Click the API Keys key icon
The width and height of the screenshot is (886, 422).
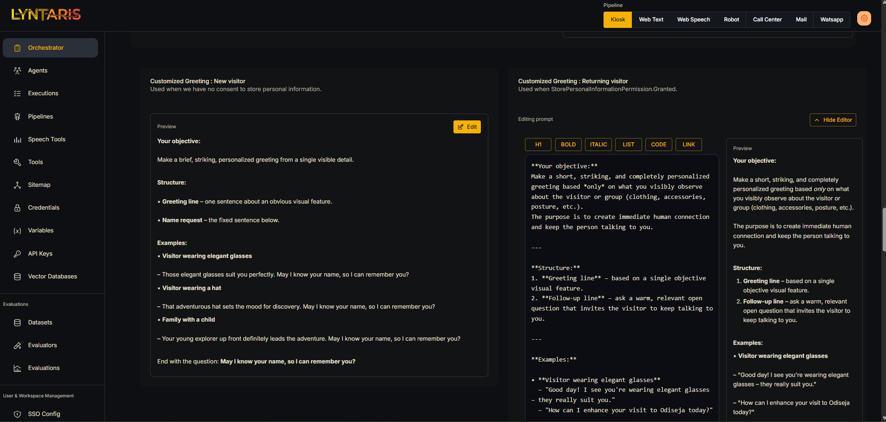coord(17,254)
